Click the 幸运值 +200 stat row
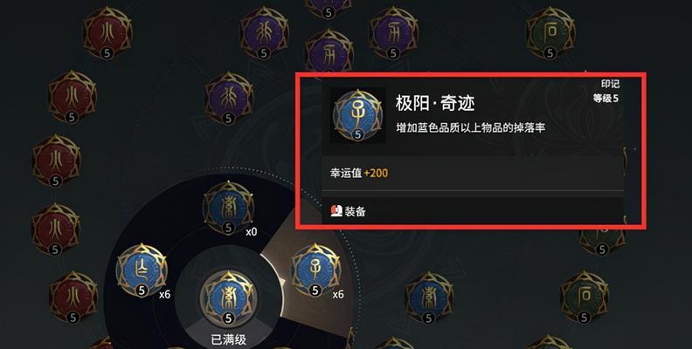This screenshot has height=349, width=692. (x=472, y=173)
